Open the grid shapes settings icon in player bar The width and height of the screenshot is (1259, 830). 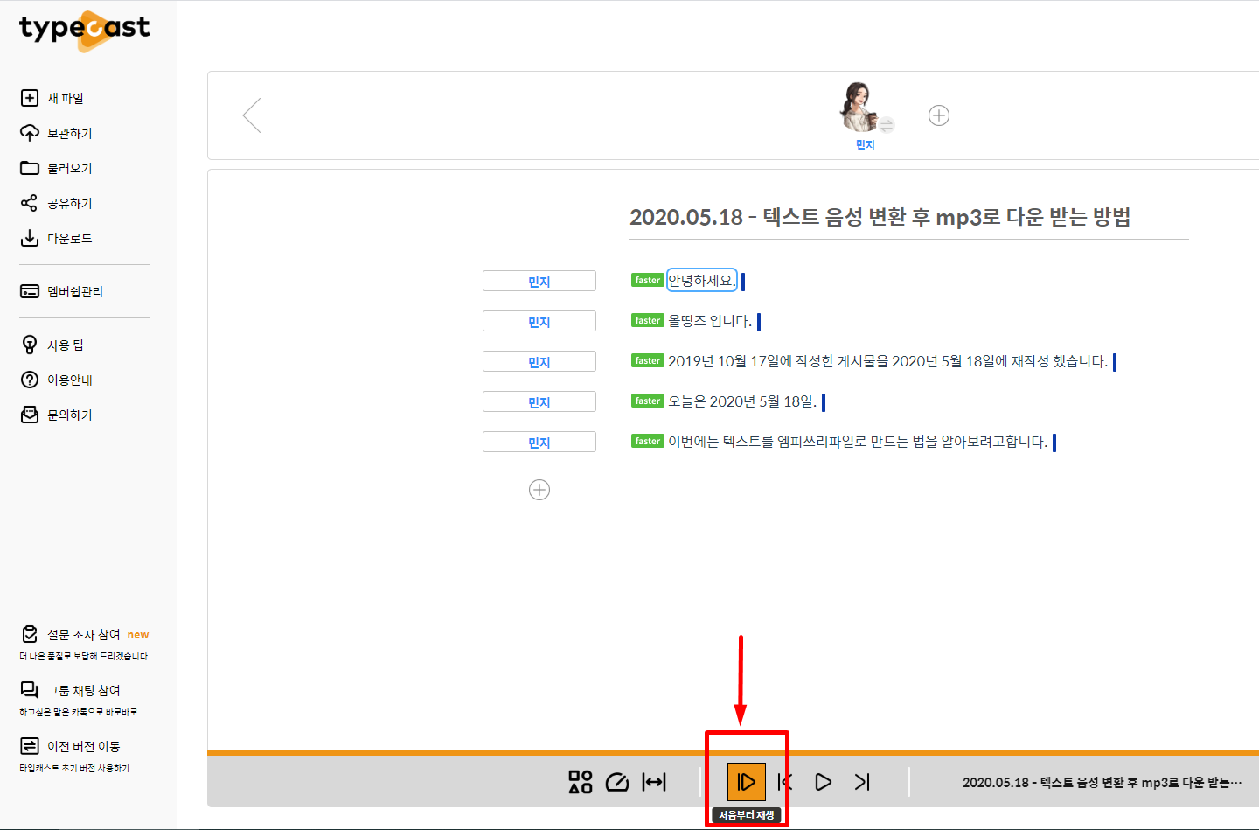(581, 782)
